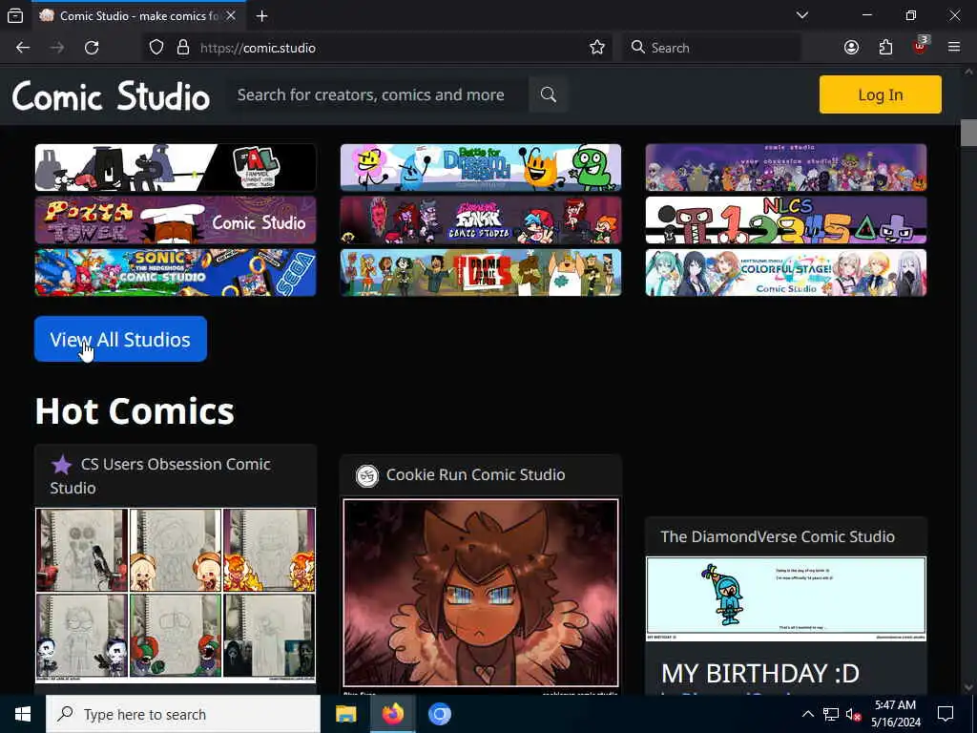Viewport: 977px width, 733px height.
Task: Reload the page with the refresh icon
Action: click(x=92, y=48)
